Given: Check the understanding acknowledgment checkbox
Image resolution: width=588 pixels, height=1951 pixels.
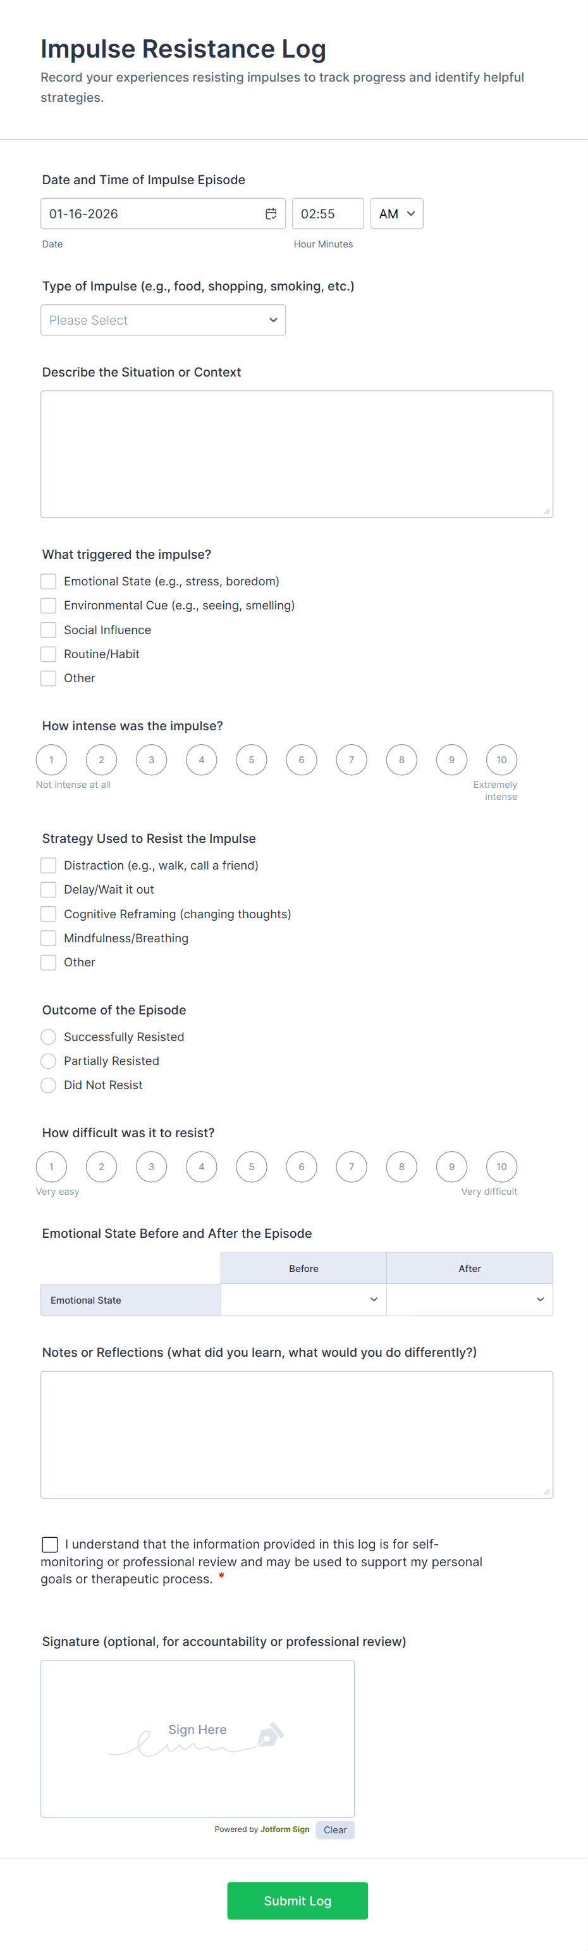Looking at the screenshot, I should (50, 1543).
